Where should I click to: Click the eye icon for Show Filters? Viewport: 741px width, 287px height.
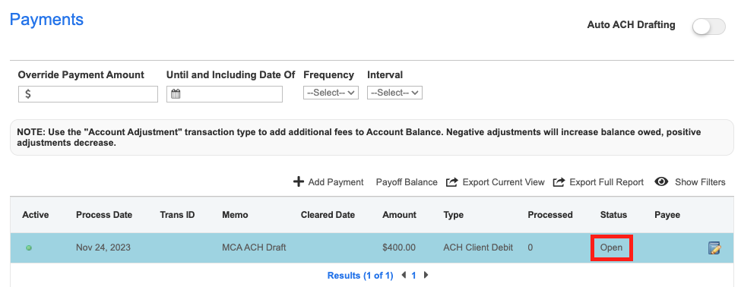click(661, 181)
